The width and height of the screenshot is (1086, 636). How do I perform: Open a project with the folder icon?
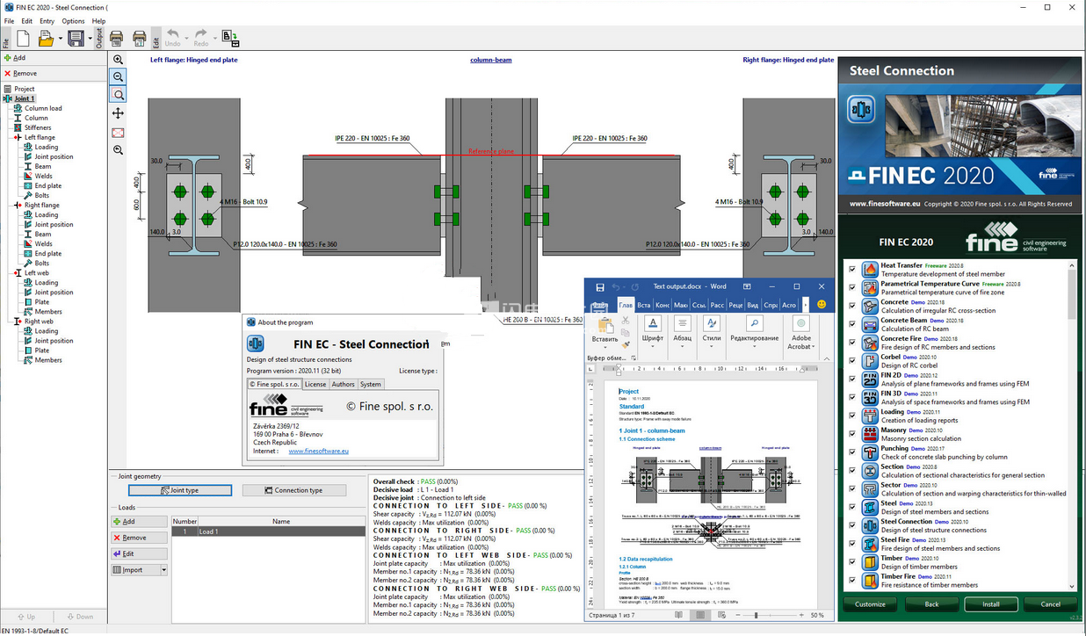46,39
